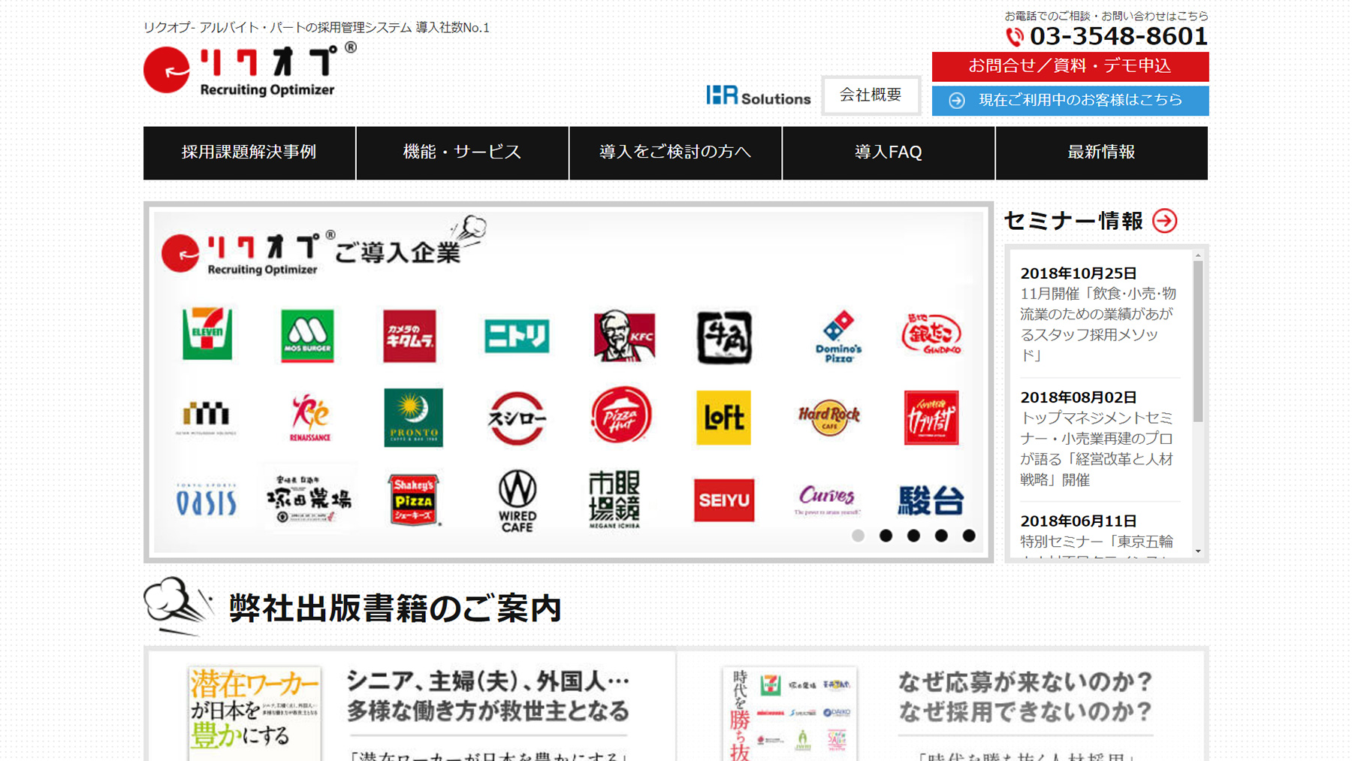Image resolution: width=1352 pixels, height=761 pixels.
Task: Click the スシロー logo
Action: coord(517,418)
